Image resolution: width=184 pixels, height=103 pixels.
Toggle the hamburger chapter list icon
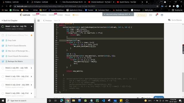[x=39, y=21]
